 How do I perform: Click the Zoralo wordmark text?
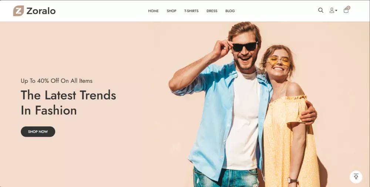click(41, 11)
